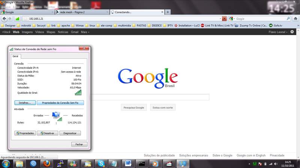
Task: Show hidden tray icons arrow
Action: [x=249, y=164]
